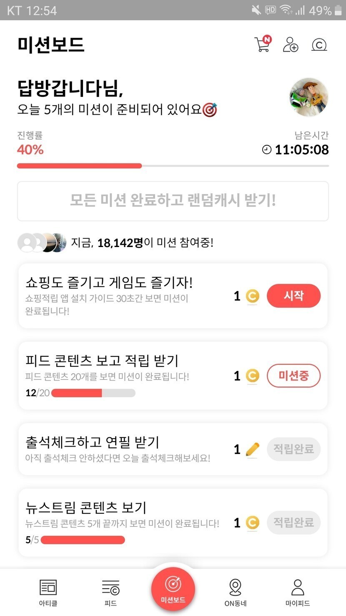This screenshot has width=346, height=616.
Task: Open the shopping cart icon
Action: pos(263,44)
